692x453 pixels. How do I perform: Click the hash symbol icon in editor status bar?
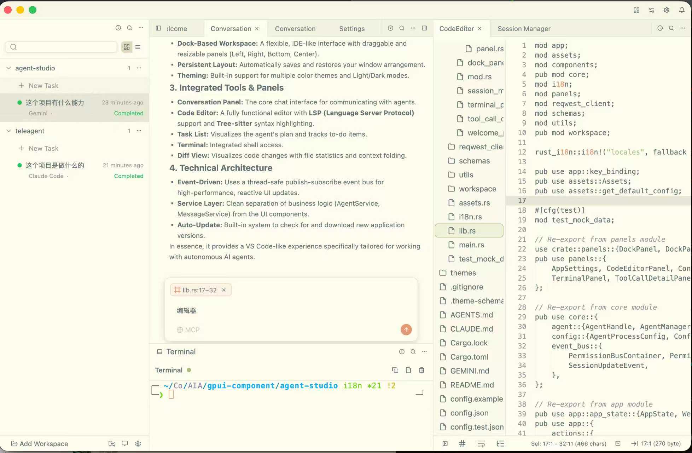462,443
